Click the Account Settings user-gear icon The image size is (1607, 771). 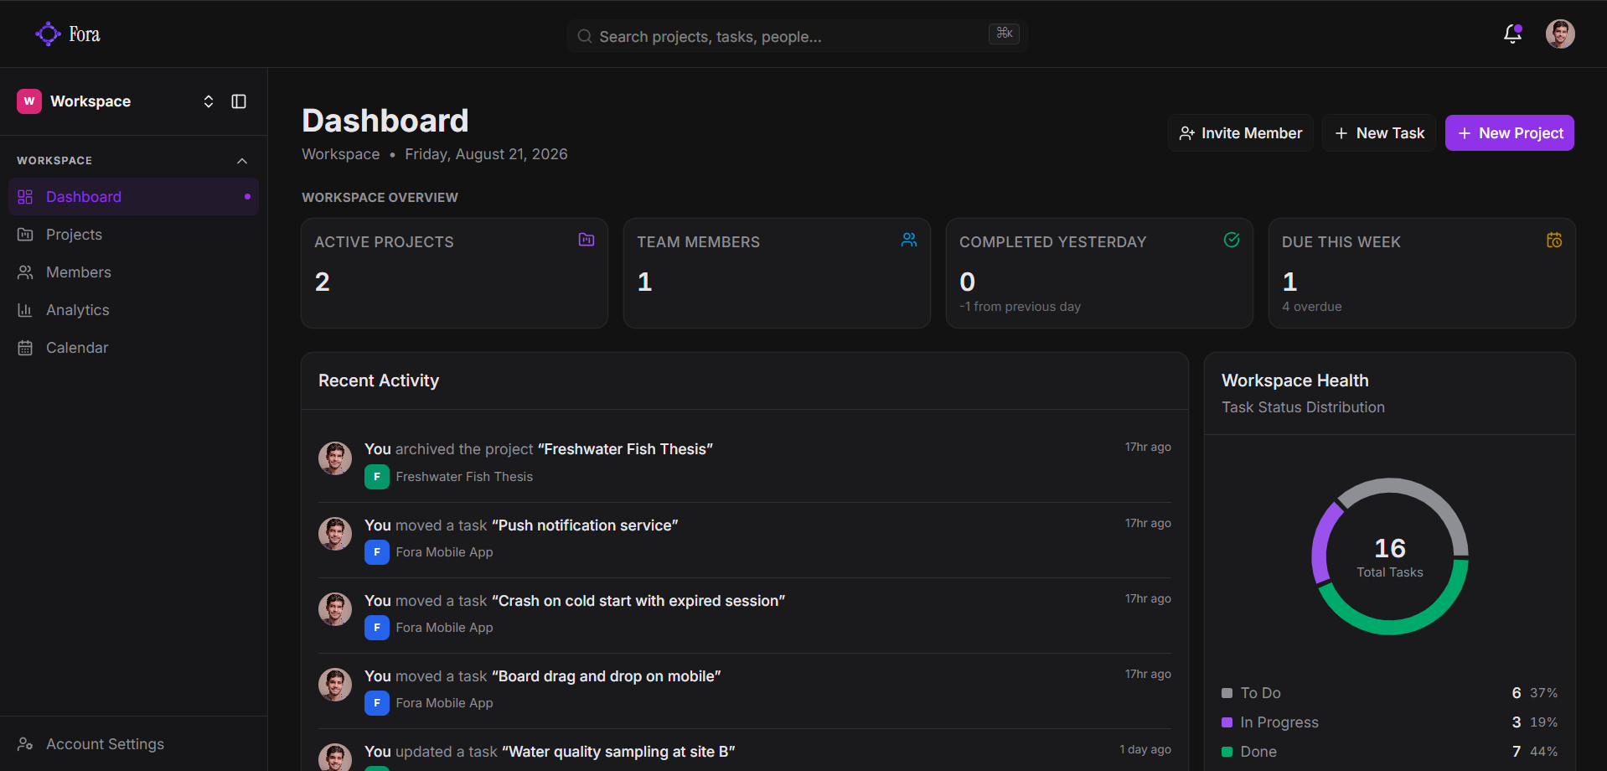pos(25,744)
